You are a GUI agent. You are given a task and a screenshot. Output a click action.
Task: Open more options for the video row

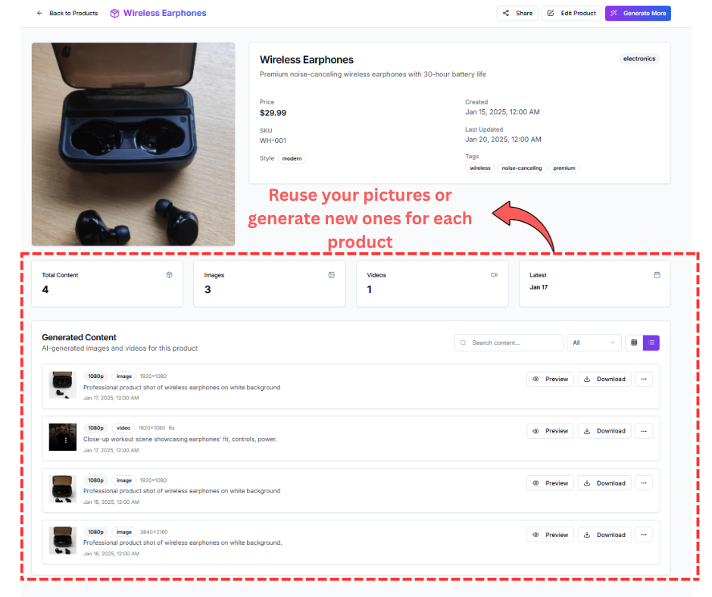pyautogui.click(x=644, y=431)
